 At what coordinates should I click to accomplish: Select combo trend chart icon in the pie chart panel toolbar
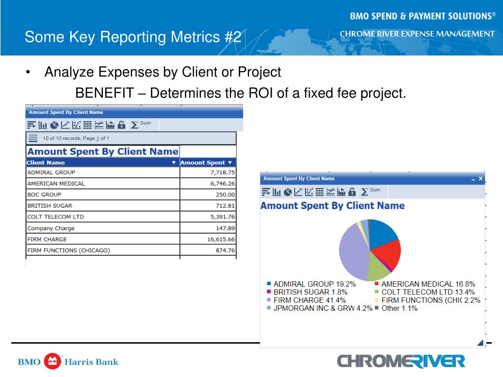(331, 192)
